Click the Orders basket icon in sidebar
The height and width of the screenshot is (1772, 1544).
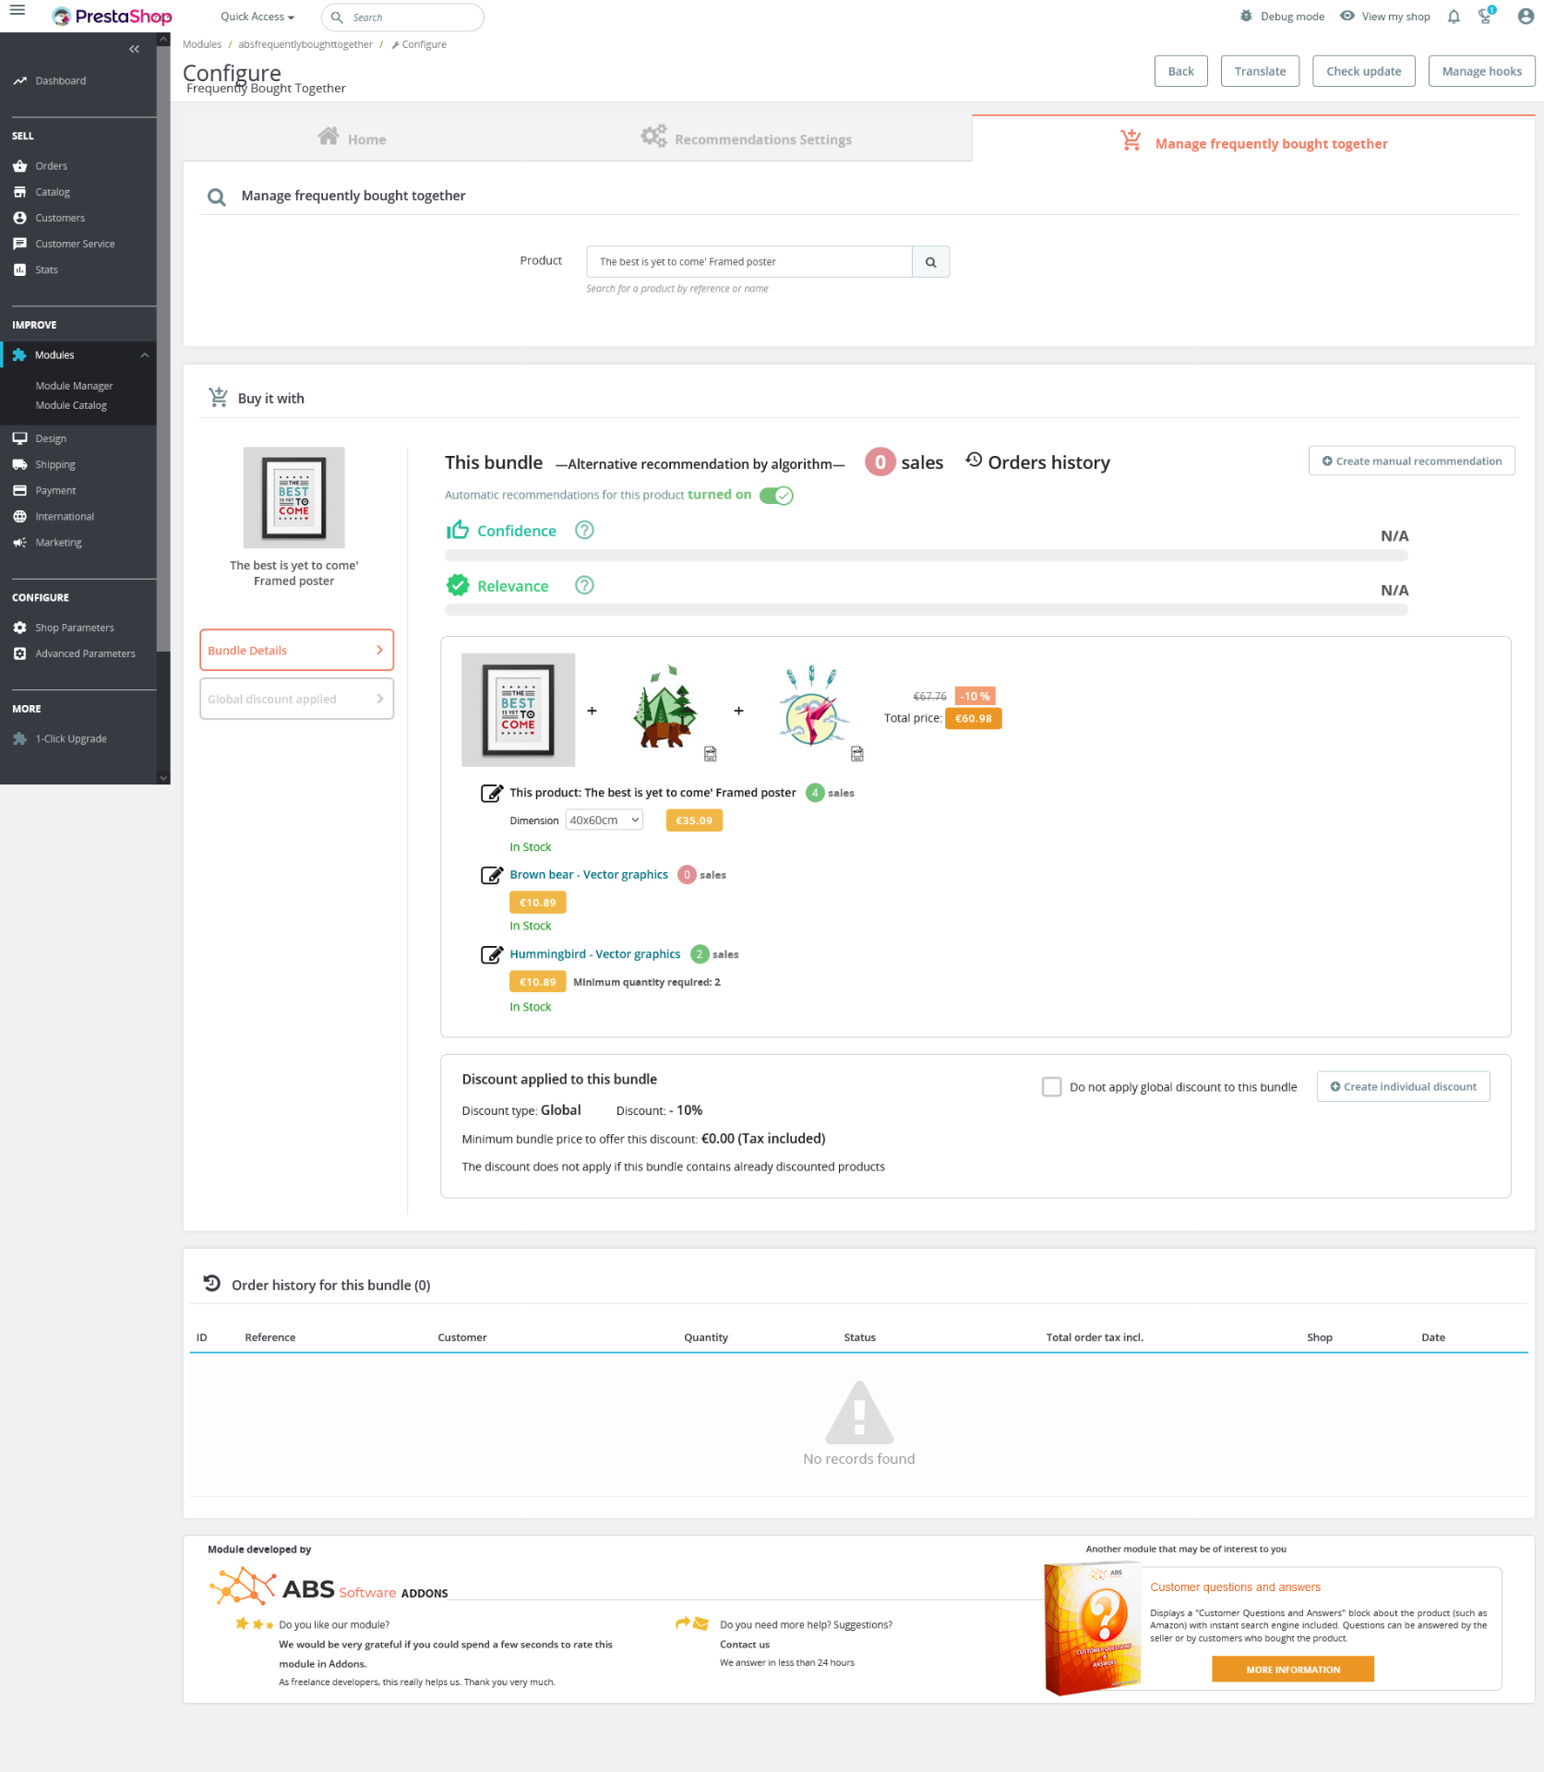click(19, 166)
